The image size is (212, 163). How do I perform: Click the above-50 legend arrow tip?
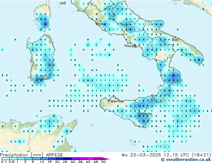(106, 159)
